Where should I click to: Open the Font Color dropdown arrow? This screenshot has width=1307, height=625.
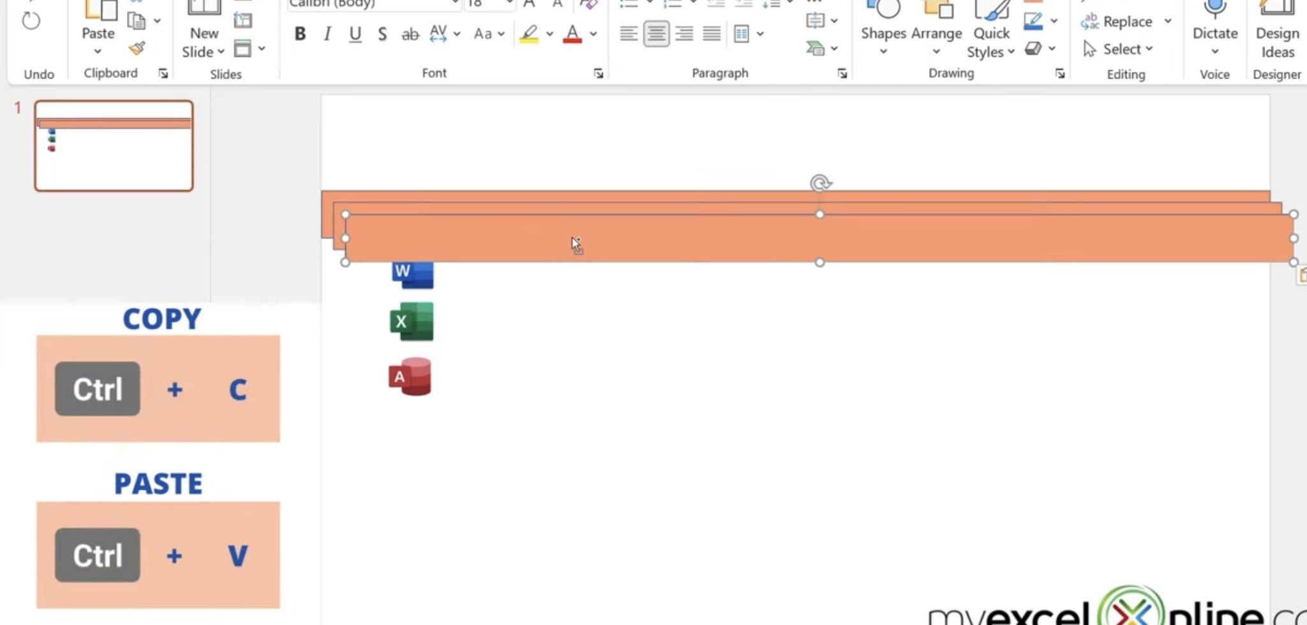point(593,34)
